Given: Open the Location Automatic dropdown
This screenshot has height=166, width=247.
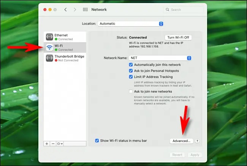Looking at the screenshot, I should 130,24.
